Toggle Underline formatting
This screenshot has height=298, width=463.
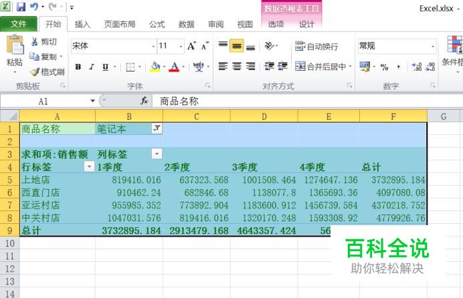coord(106,67)
